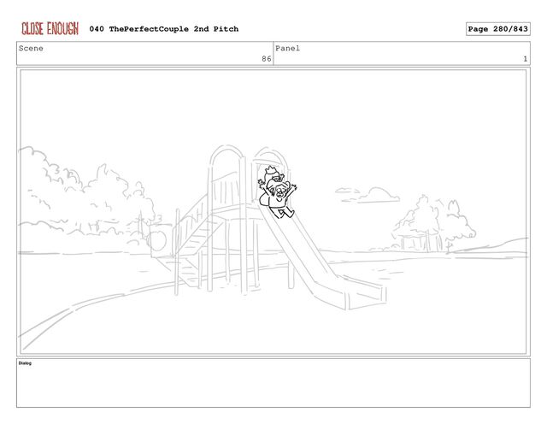
Task: Click the 'Panel' label
Action: click(x=287, y=49)
